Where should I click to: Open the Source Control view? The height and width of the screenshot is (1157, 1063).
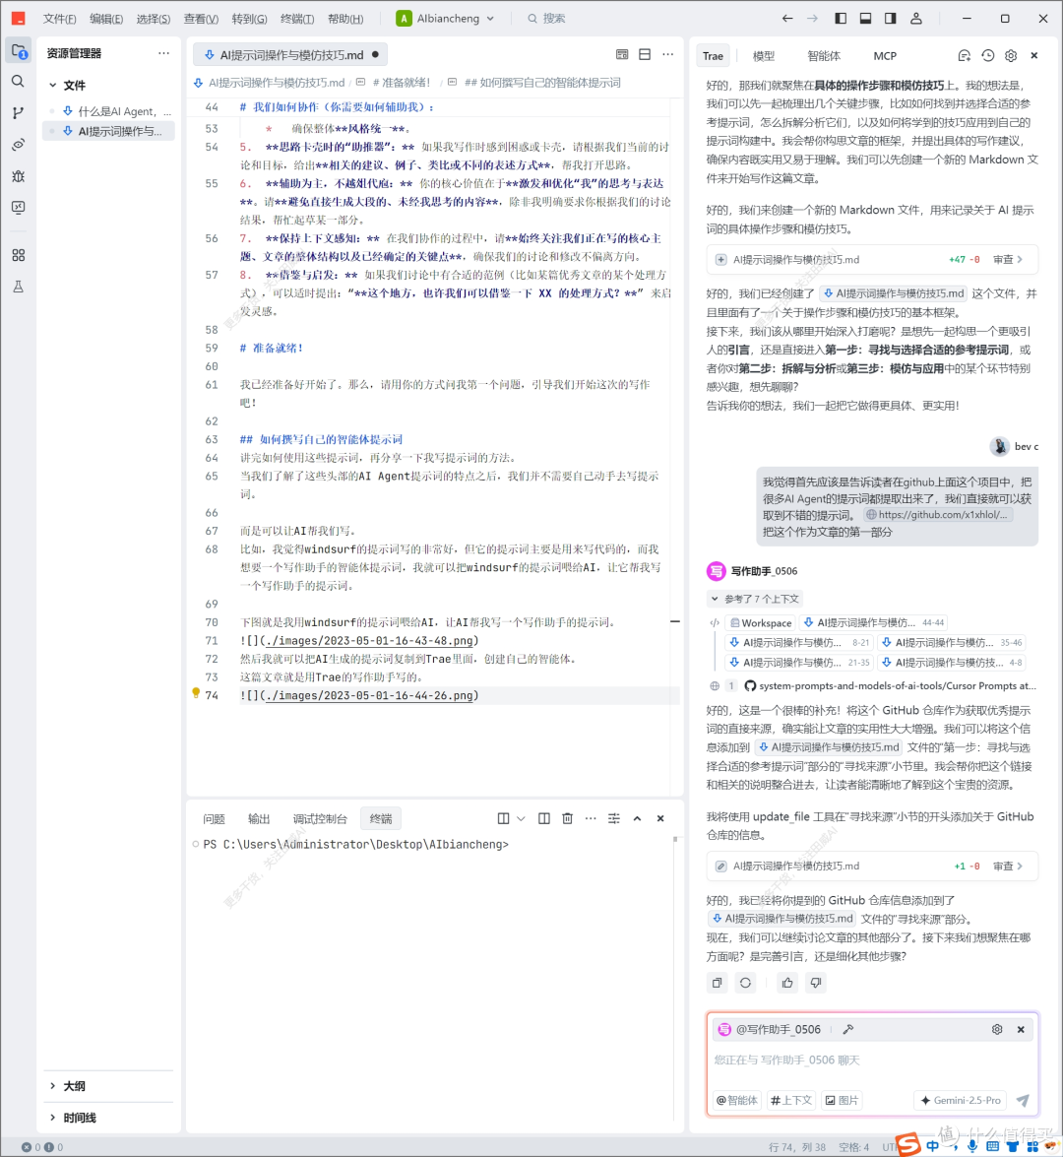pyautogui.click(x=19, y=113)
